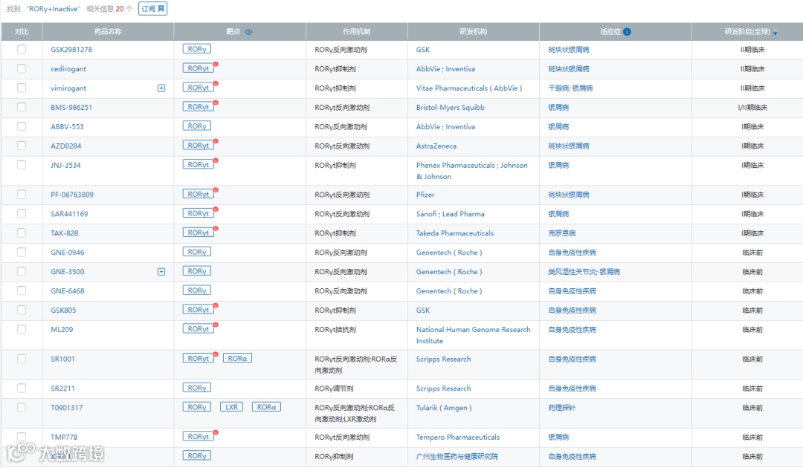The image size is (803, 468).
Task: Click the info icon next to 适应症 header
Action: pos(628,32)
